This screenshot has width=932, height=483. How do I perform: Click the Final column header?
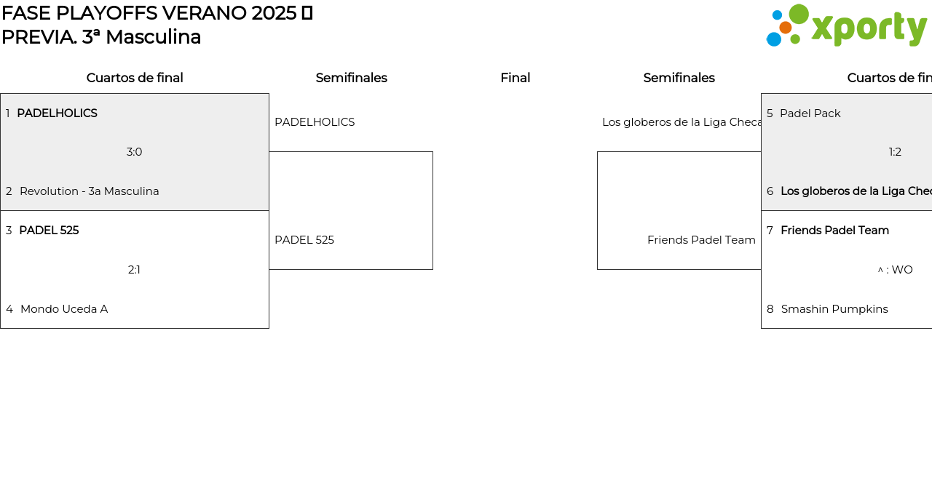point(515,78)
